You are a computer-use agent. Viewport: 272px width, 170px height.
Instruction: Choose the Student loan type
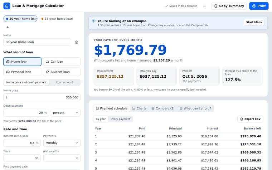[x=62, y=72]
